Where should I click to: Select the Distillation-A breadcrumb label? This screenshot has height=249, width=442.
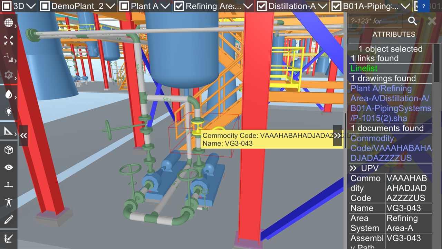pyautogui.click(x=292, y=6)
